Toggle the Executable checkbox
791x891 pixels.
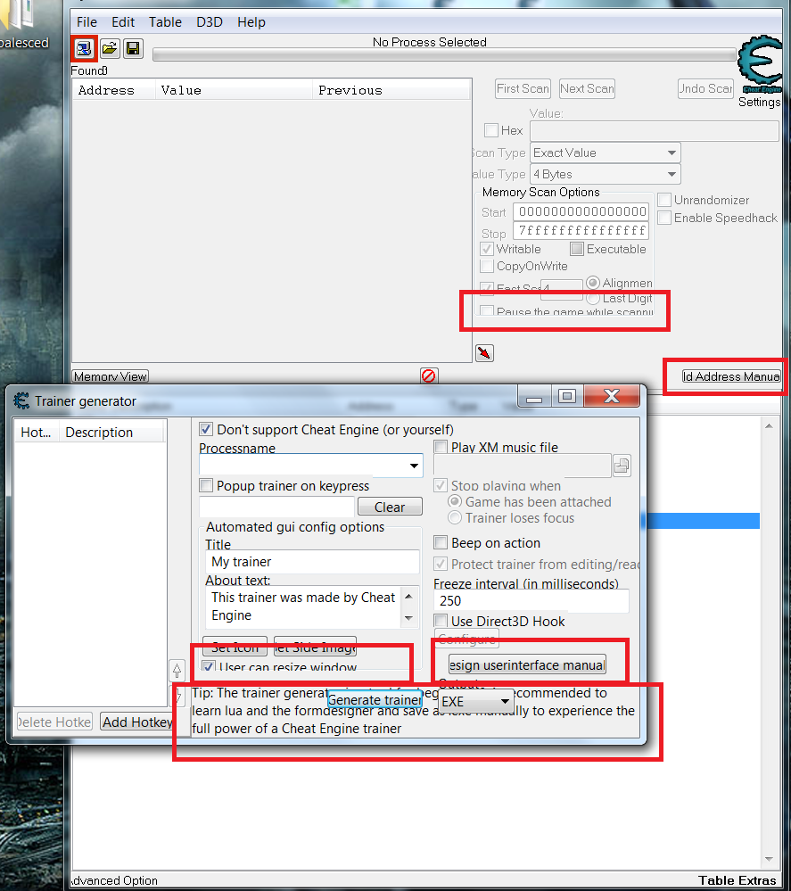click(x=577, y=249)
